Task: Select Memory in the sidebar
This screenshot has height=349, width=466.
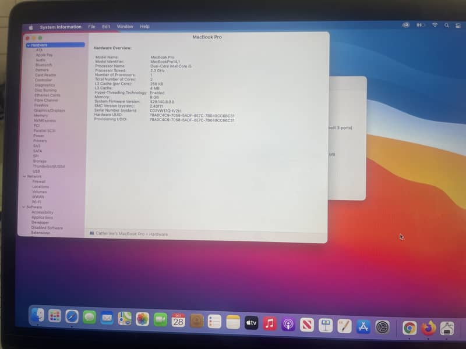Action: pyautogui.click(x=41, y=115)
